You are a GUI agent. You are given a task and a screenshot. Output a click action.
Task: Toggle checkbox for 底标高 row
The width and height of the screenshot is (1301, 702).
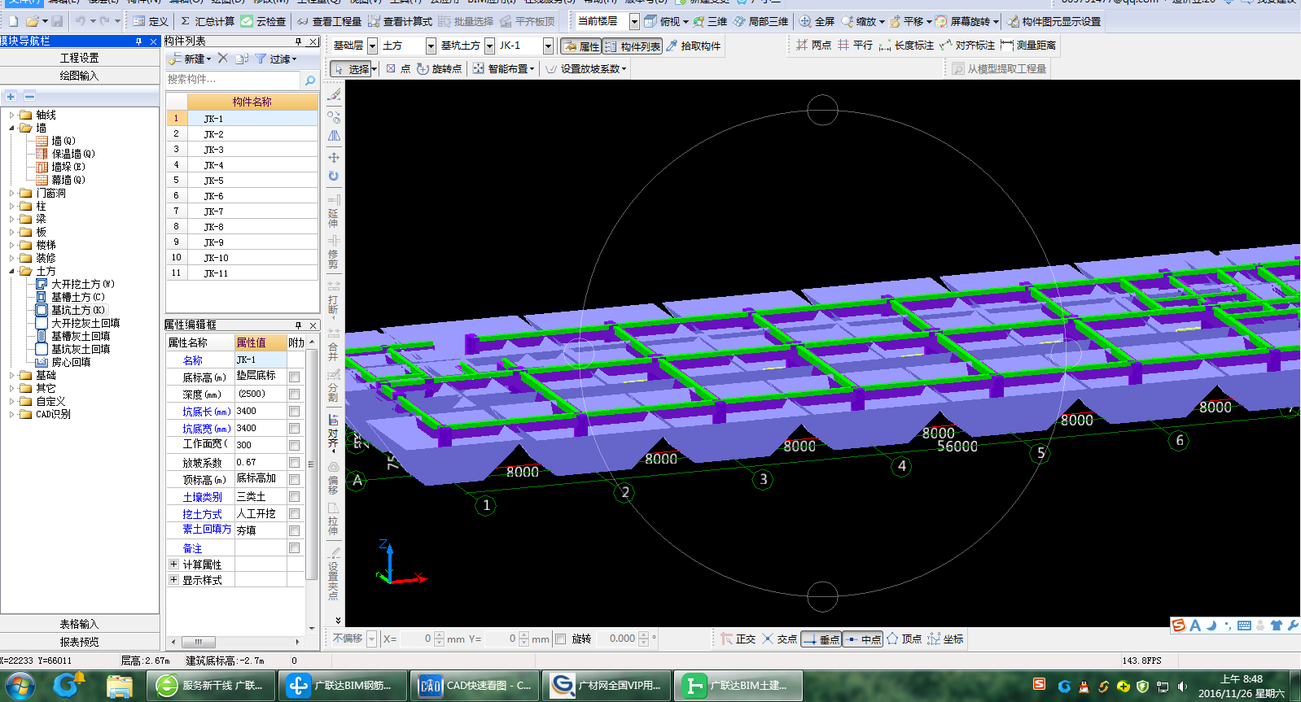coord(294,377)
